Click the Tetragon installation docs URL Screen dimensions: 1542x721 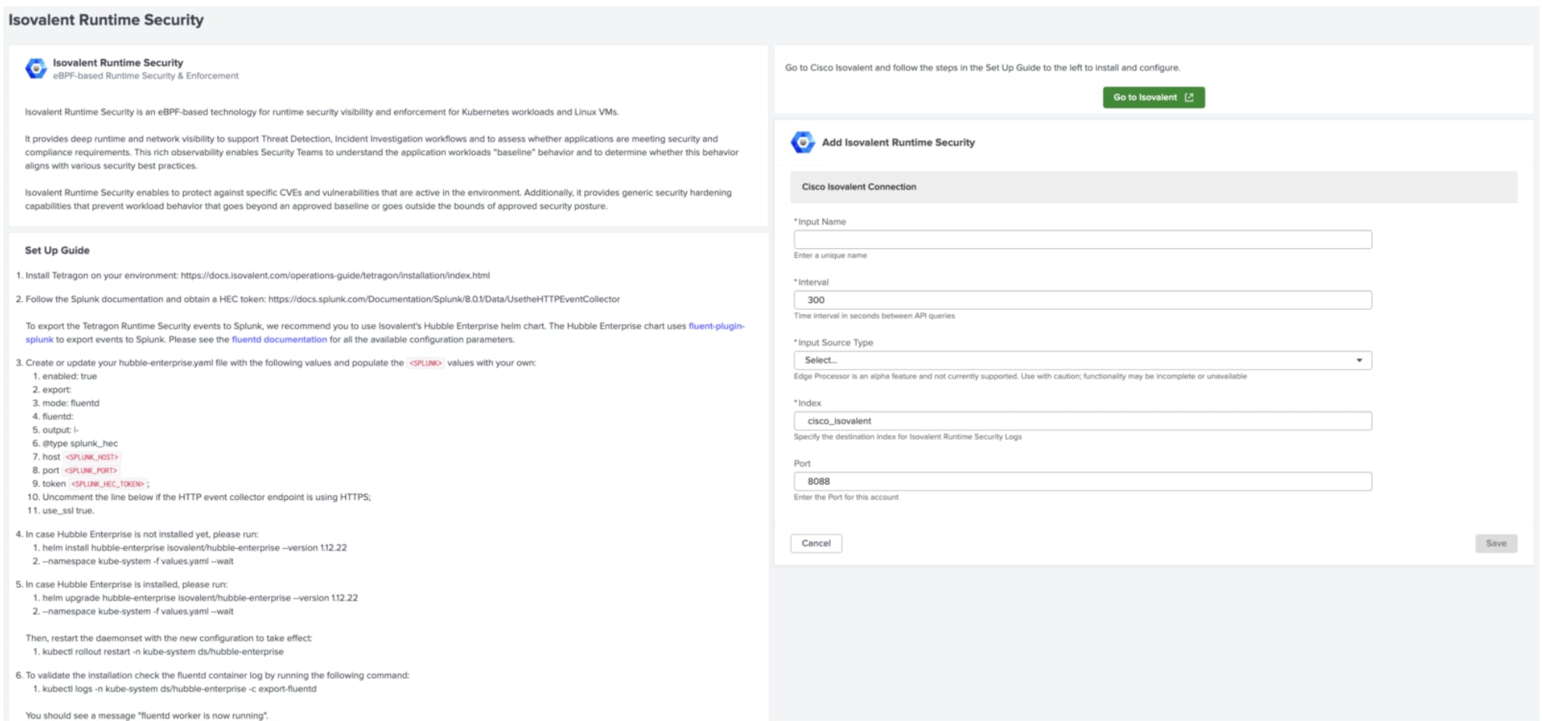[x=335, y=276]
